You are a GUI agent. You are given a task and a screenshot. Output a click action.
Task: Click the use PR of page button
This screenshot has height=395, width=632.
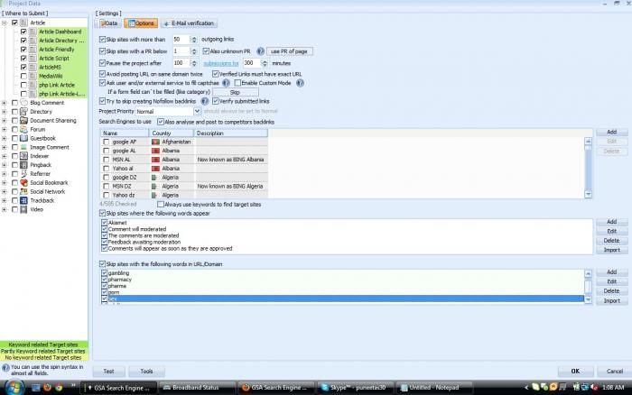290,51
